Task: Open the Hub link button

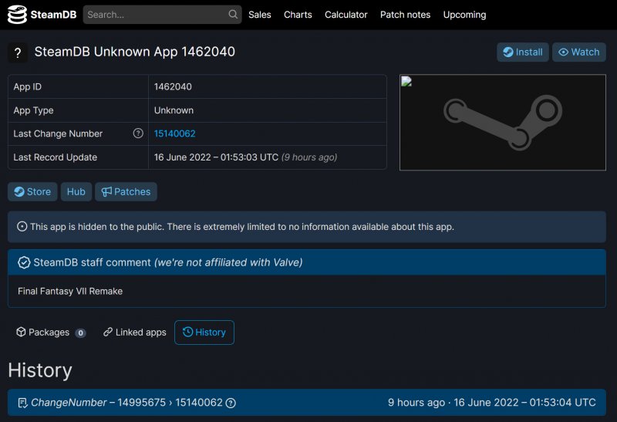Action: 76,191
